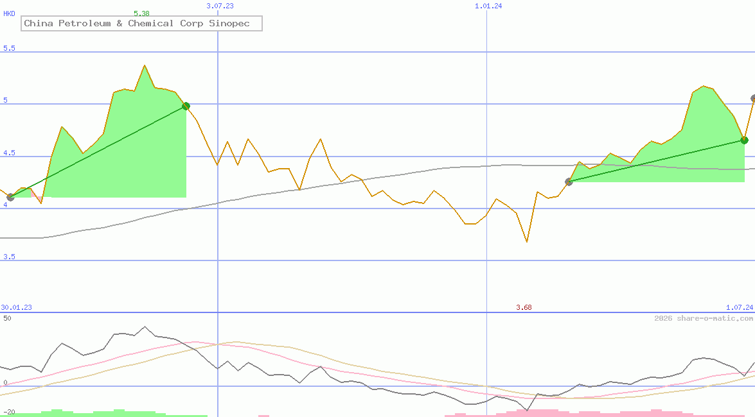Screen dimensions: 755x417
Task: Click the gray start marker of the right trendline
Action: [x=569, y=182]
